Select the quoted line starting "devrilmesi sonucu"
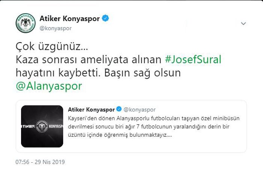The width and height of the screenshot is (263, 171). [148, 127]
